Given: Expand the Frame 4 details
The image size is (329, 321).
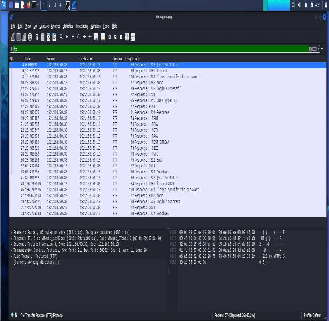Looking at the screenshot, I should [11, 233].
